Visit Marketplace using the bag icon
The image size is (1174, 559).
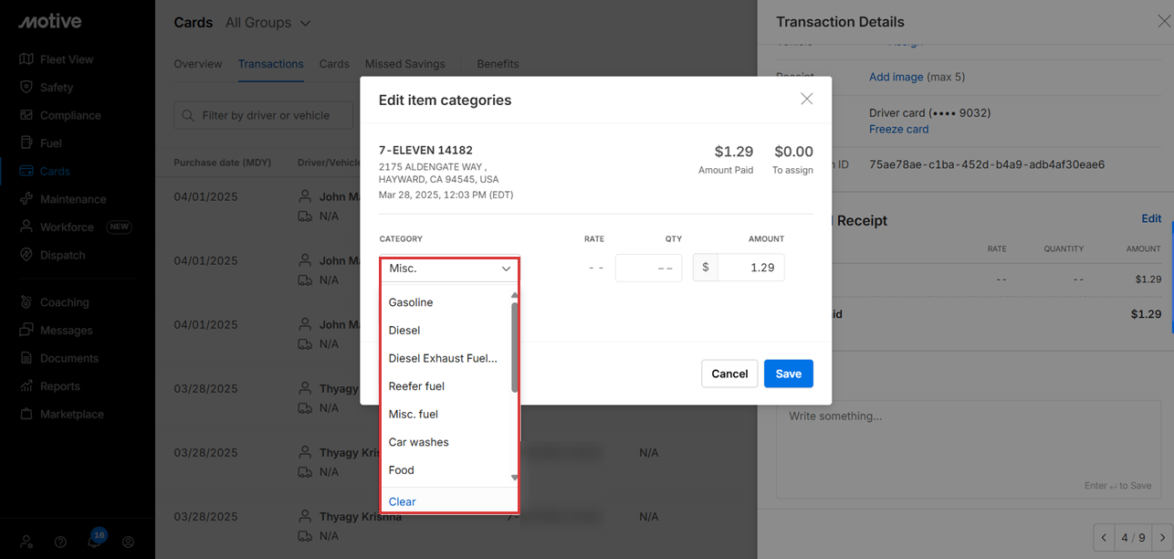click(26, 414)
